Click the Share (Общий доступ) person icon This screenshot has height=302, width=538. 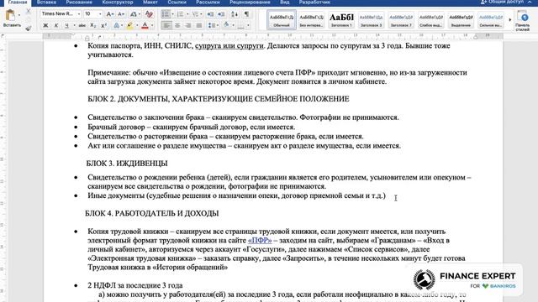point(484,2)
